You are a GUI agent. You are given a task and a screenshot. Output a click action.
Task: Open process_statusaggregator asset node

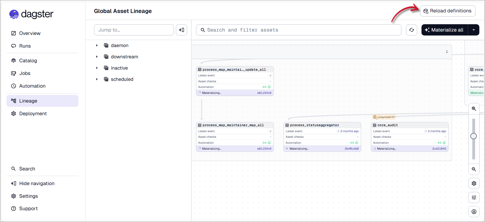[x=322, y=137]
